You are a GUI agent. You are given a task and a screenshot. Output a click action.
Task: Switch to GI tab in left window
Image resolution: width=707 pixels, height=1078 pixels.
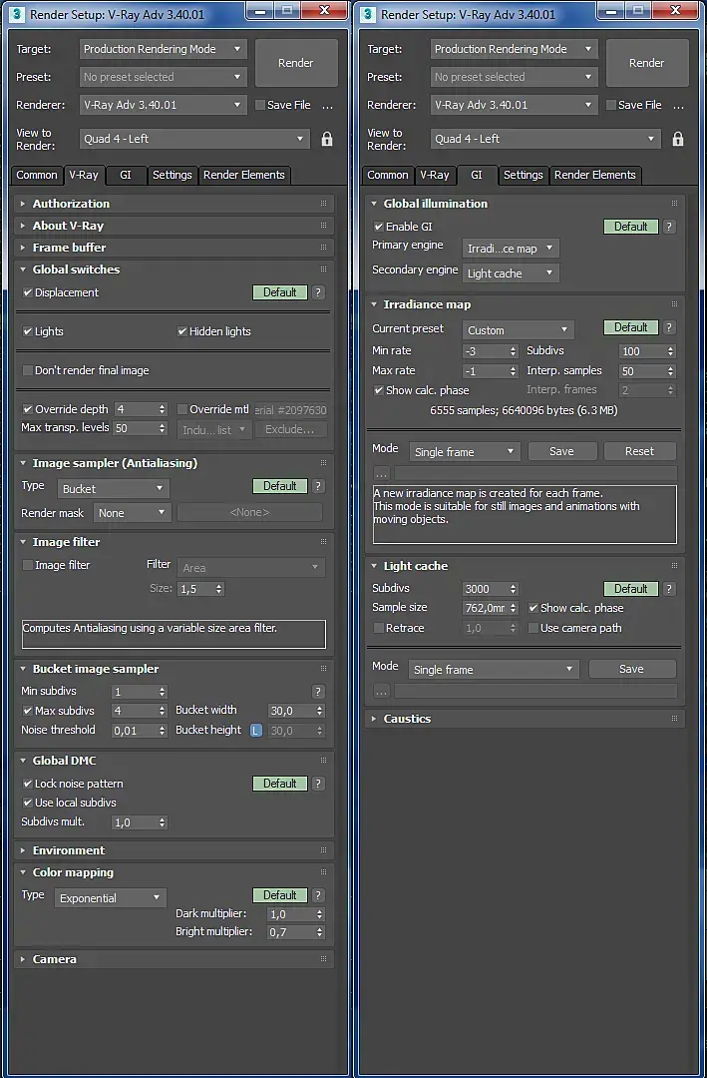click(126, 175)
